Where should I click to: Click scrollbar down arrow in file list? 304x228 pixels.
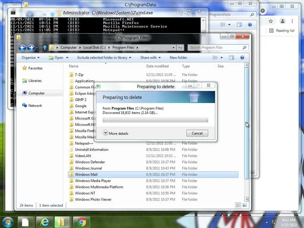(x=247, y=199)
